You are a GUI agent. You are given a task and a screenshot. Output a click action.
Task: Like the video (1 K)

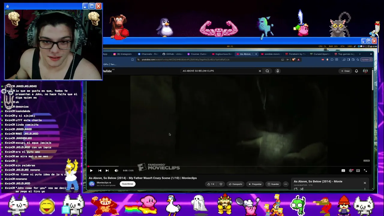click(211, 184)
